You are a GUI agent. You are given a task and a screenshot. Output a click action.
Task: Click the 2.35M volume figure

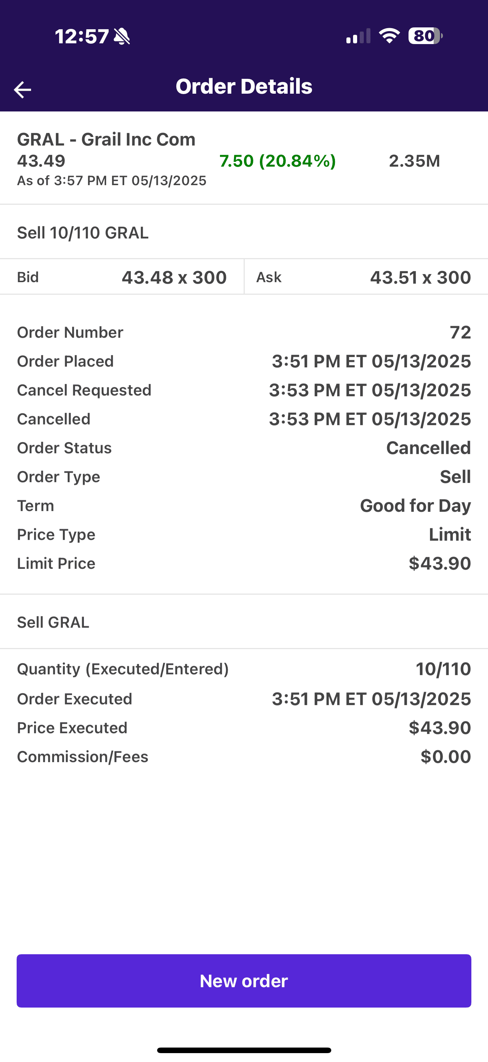click(x=414, y=161)
